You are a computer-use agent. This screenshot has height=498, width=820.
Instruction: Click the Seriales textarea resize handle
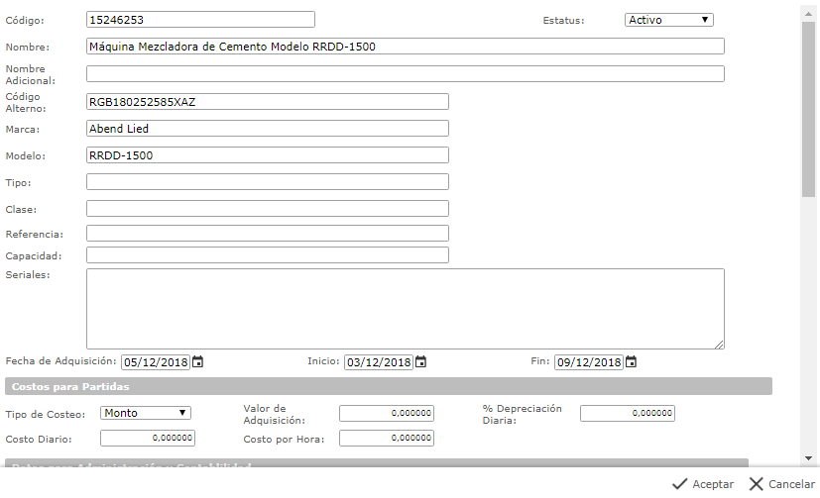(720, 345)
